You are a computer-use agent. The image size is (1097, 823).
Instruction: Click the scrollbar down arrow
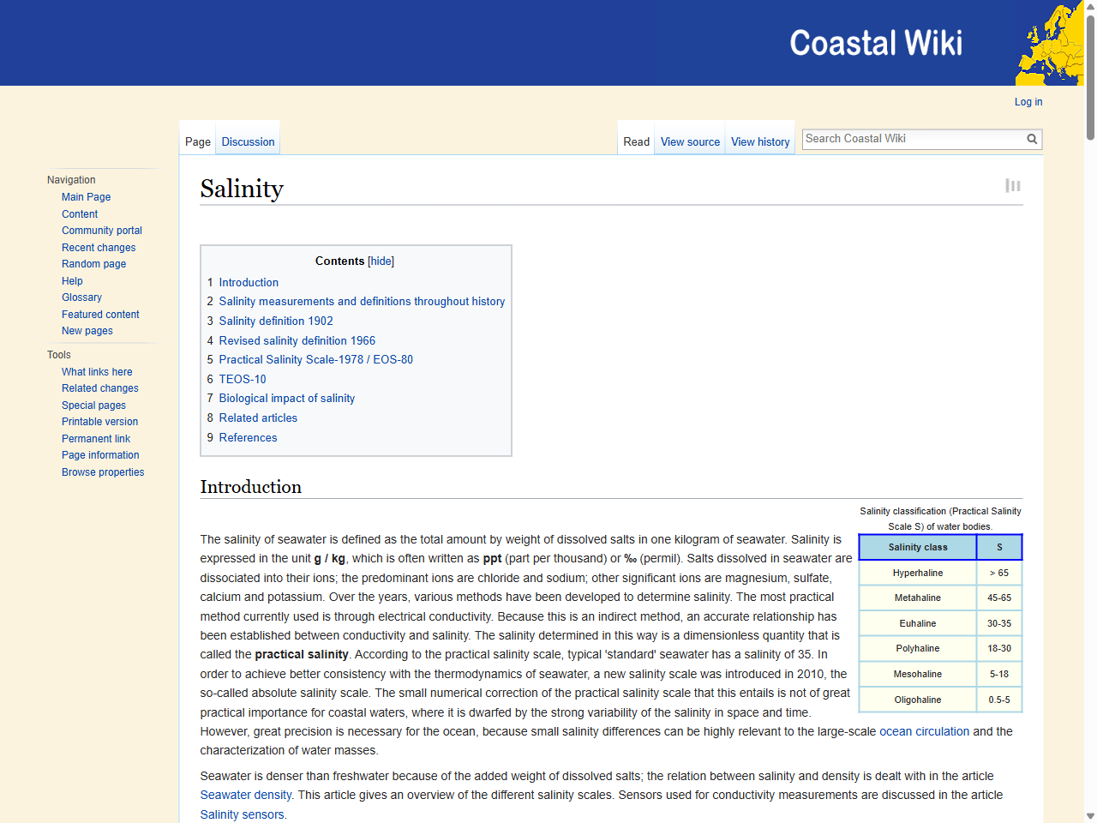1090,816
